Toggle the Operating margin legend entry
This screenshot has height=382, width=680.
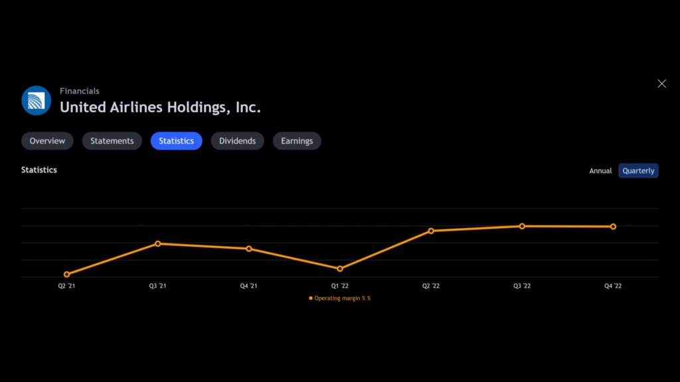[x=340, y=298]
